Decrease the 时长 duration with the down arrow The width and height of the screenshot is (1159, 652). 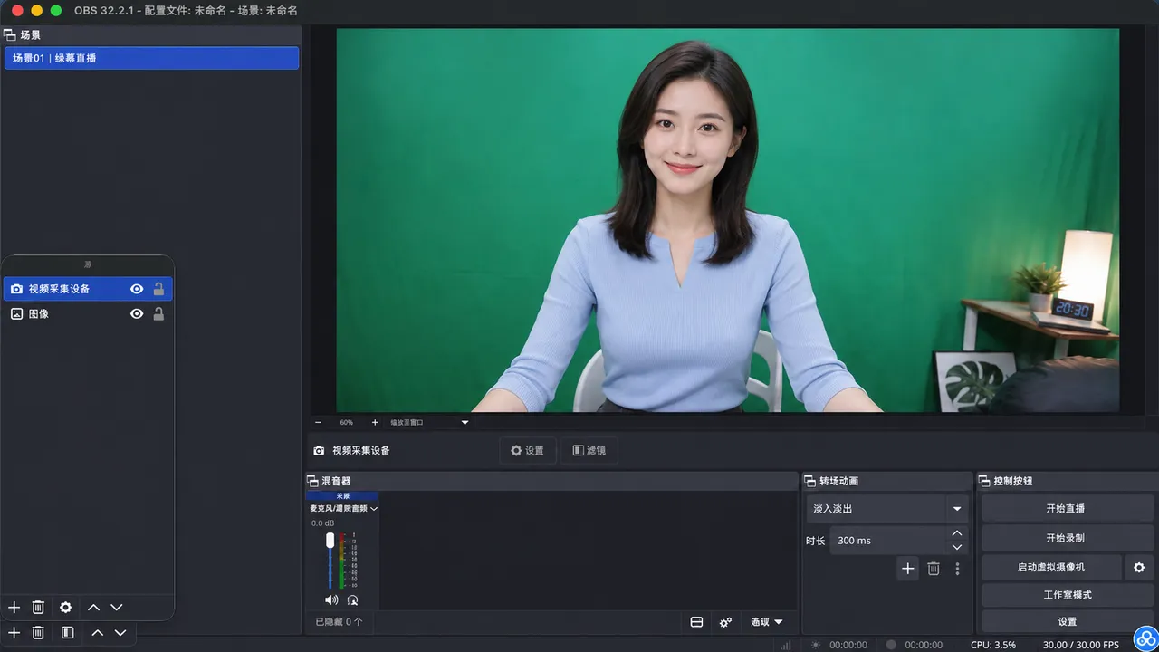click(x=957, y=547)
